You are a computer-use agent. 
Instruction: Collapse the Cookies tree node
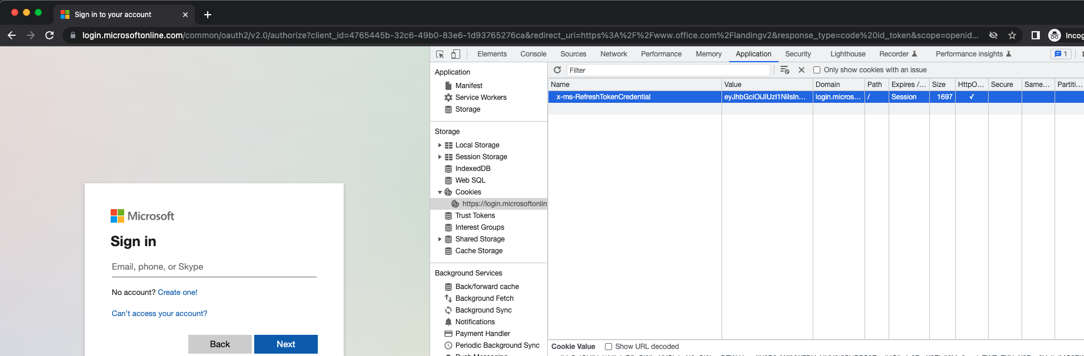pos(440,192)
